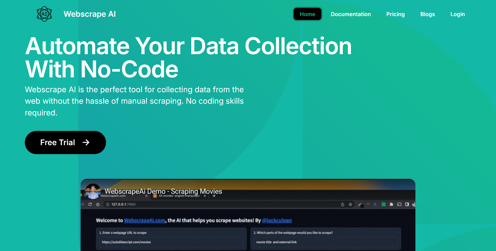Click the cast icon in video browser toolbar

click(399, 204)
